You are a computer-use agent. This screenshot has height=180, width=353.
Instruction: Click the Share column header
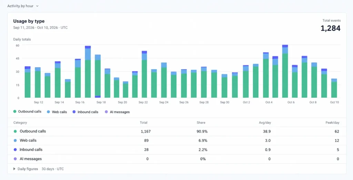point(201,122)
